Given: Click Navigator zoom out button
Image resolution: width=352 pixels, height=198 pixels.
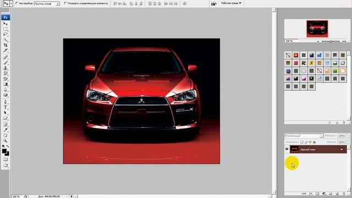Looking at the screenshot, I should pyautogui.click(x=318, y=41).
